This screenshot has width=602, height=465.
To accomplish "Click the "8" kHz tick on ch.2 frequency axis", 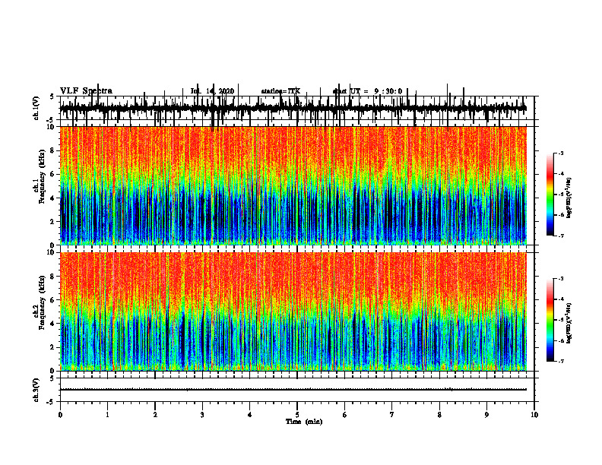I will (53, 277).
